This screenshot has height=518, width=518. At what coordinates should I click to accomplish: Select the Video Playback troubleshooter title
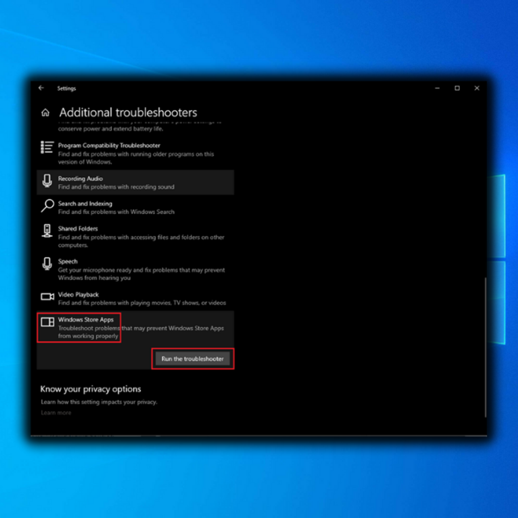point(78,294)
